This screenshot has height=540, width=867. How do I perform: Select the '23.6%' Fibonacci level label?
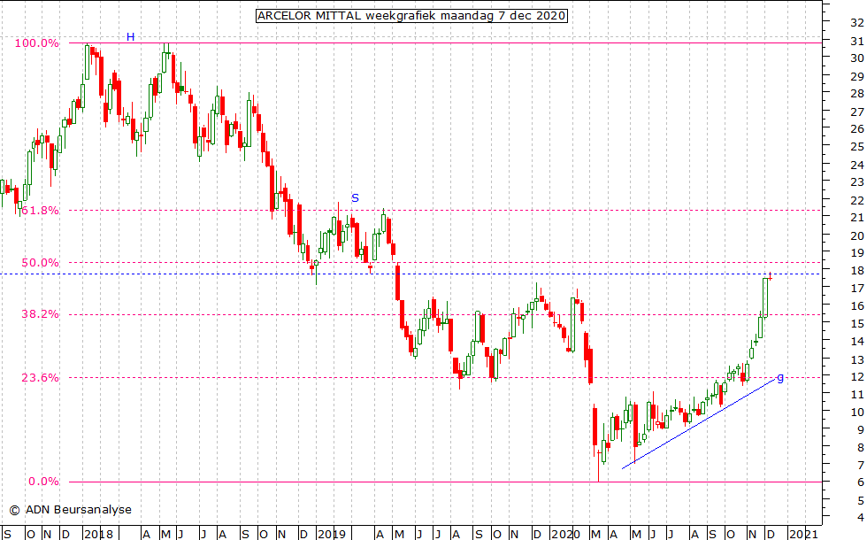(x=40, y=377)
